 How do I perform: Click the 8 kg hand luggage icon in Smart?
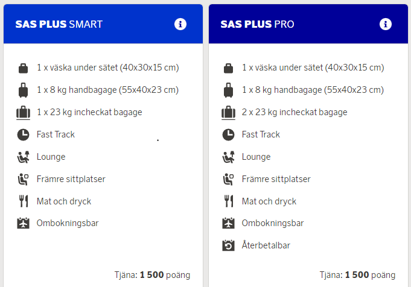tap(23, 90)
